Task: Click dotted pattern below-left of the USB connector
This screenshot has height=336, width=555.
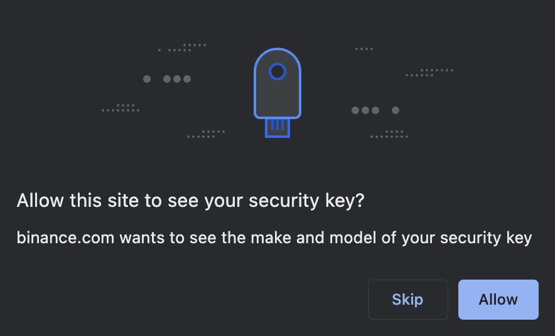Action: (x=206, y=134)
